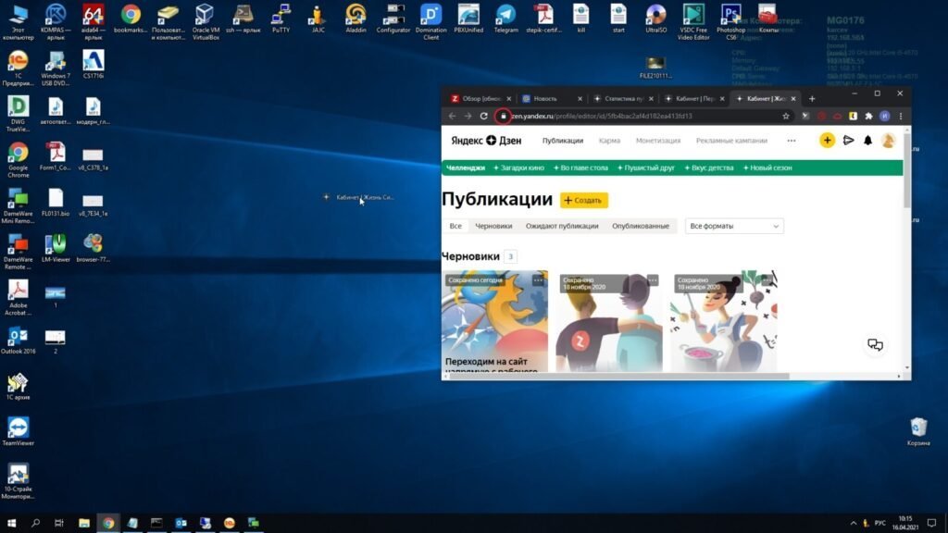Open the Все форматы dropdown
This screenshot has height=533, width=948.
(734, 226)
